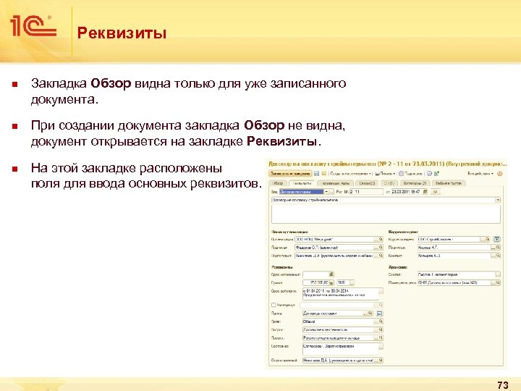
Task: Click magnifier in Поместить в дело field
Action: 498,282
